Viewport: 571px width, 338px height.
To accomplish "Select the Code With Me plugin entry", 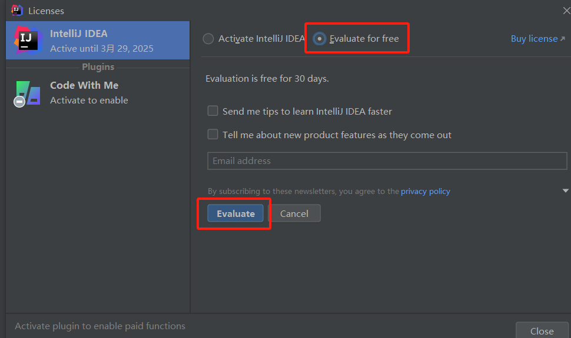I will tap(98, 93).
